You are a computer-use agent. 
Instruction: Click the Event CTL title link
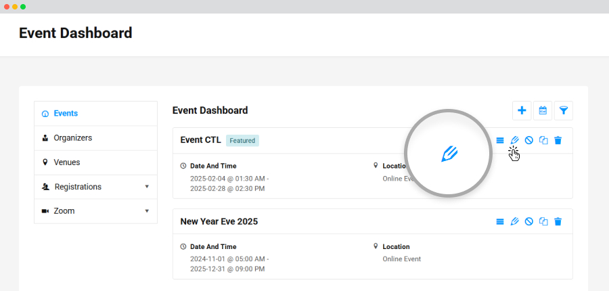pyautogui.click(x=200, y=140)
